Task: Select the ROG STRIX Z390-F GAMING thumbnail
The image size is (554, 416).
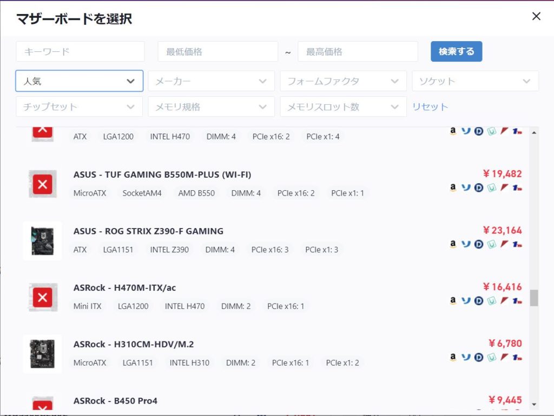Action: [x=42, y=241]
